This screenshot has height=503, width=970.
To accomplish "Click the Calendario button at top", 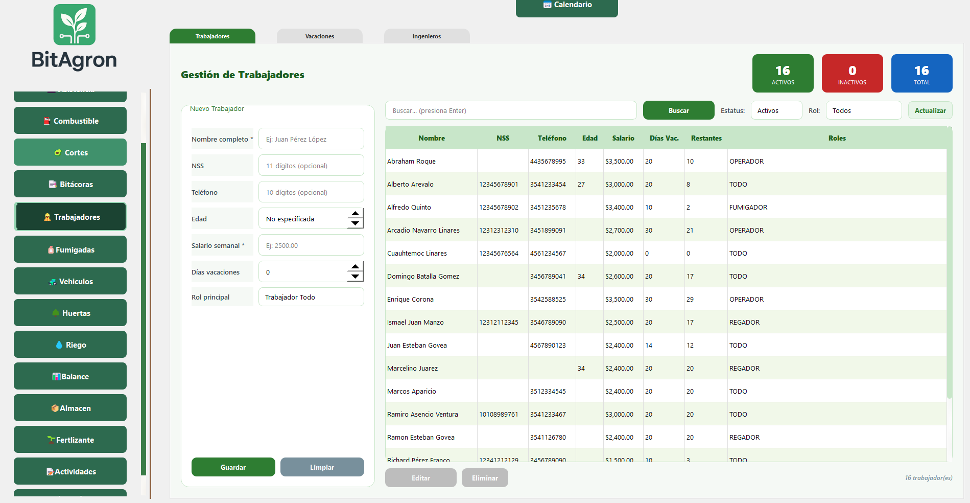I will 567,7.
